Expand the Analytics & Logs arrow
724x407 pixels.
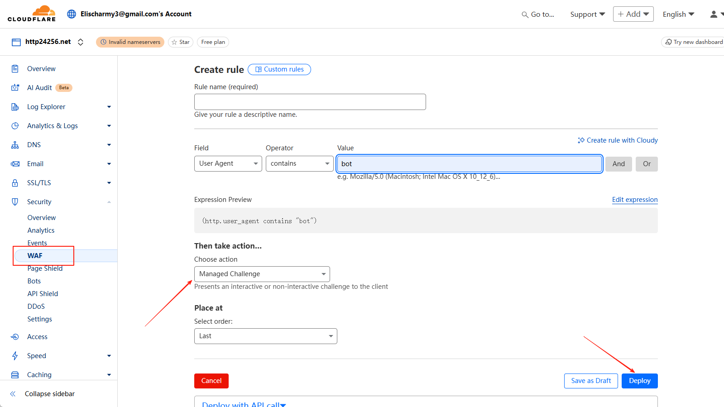coord(109,126)
